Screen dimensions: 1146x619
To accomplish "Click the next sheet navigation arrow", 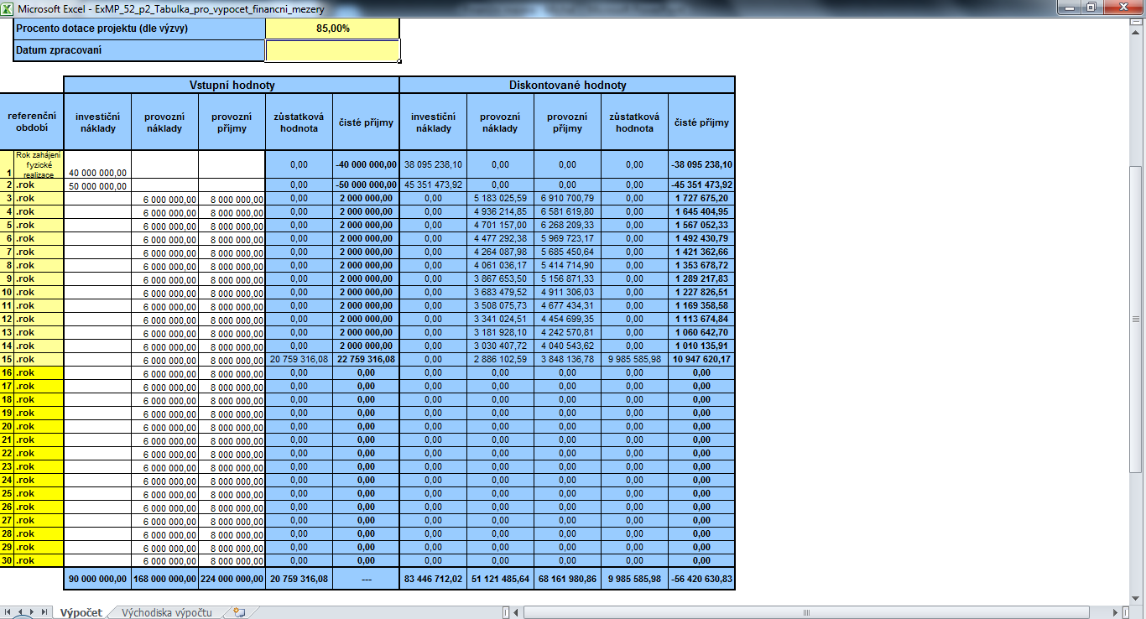I will (x=33, y=612).
